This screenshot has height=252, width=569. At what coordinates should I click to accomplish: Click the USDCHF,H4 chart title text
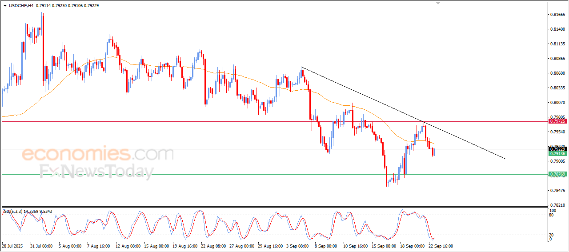pos(19,6)
